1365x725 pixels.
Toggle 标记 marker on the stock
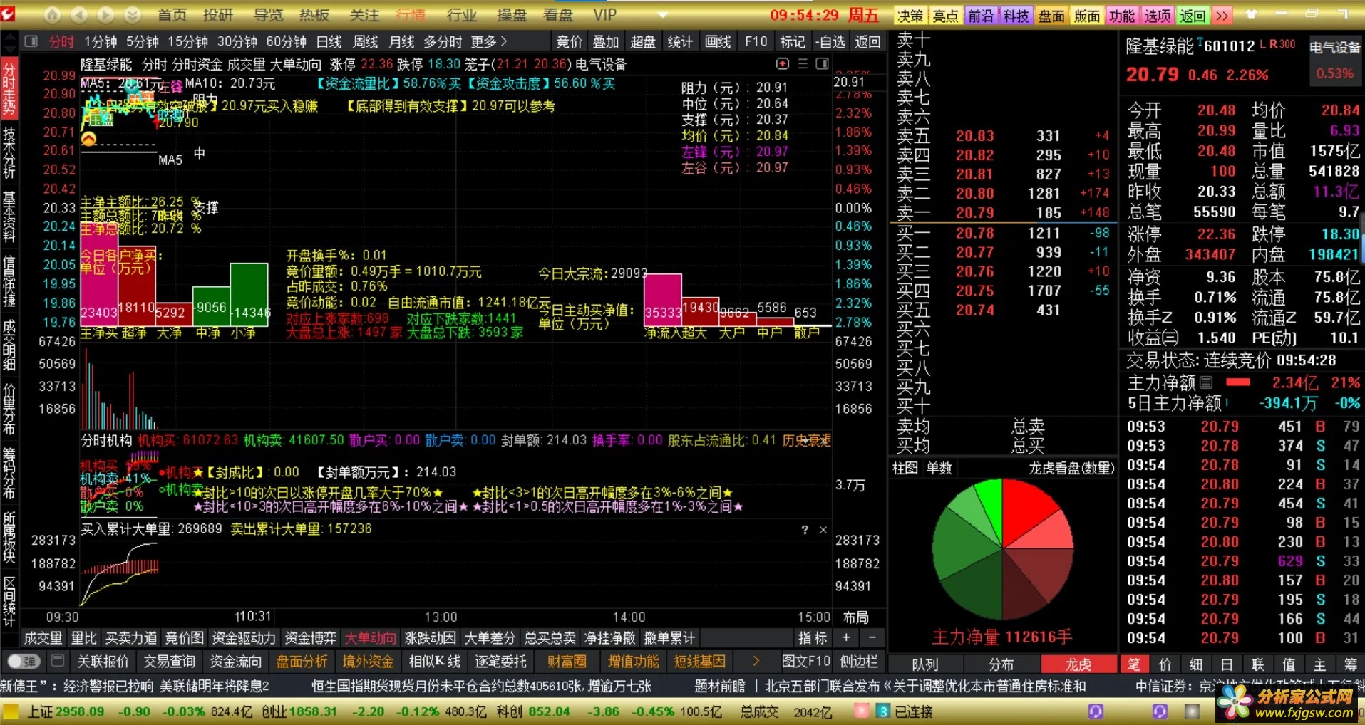click(x=793, y=42)
